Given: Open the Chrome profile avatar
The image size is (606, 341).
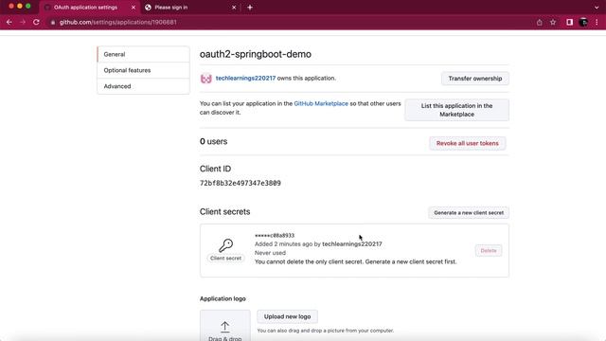Looking at the screenshot, I should coord(583,23).
